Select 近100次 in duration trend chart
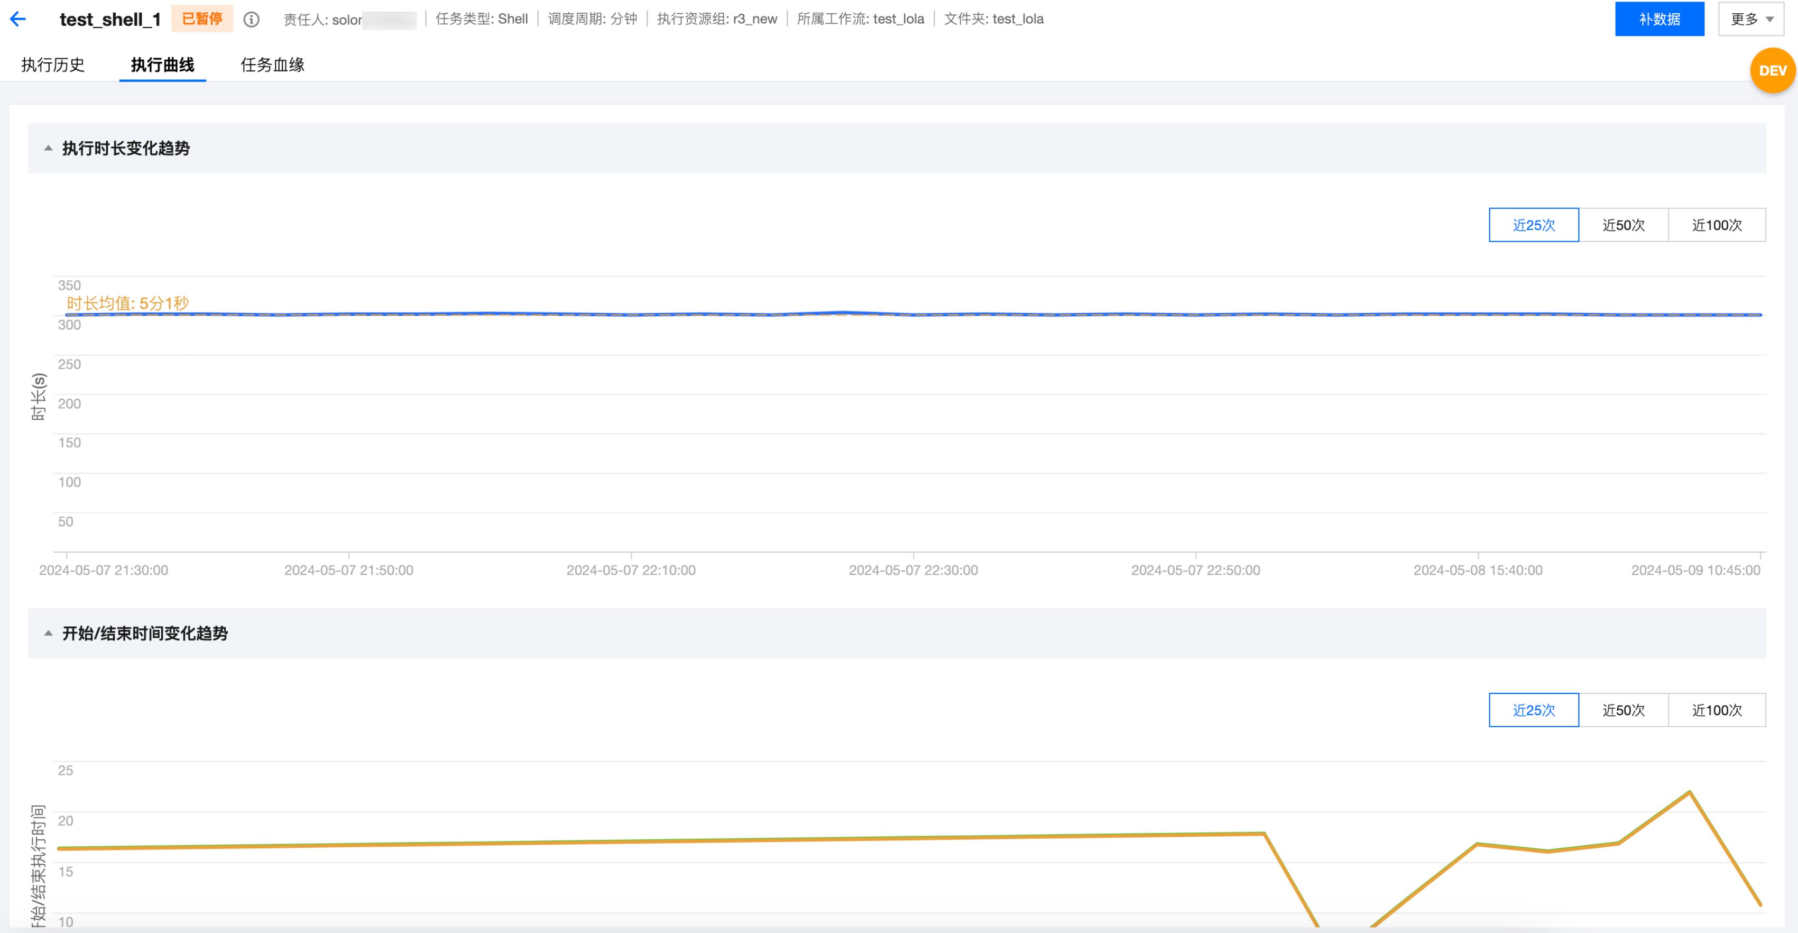Screen dimensions: 1798x933 point(1717,225)
